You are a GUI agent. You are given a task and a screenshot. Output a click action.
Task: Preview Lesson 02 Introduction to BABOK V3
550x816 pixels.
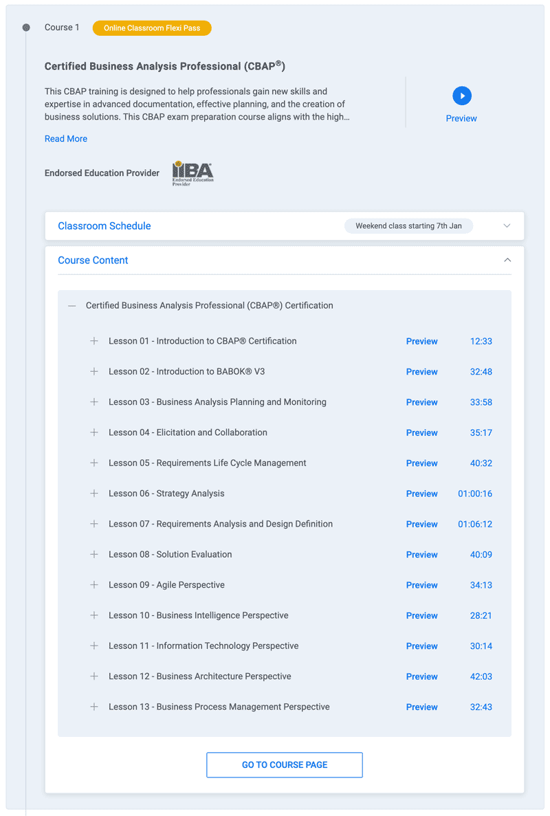pyautogui.click(x=421, y=372)
